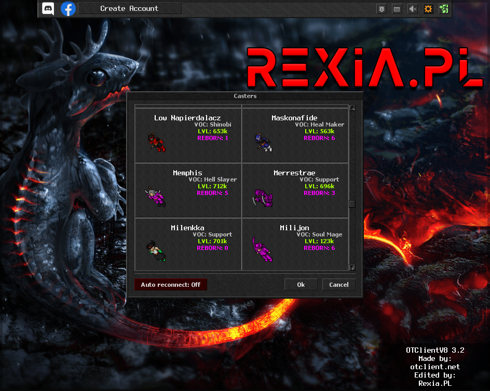Cancel the Casters dialog

point(338,285)
